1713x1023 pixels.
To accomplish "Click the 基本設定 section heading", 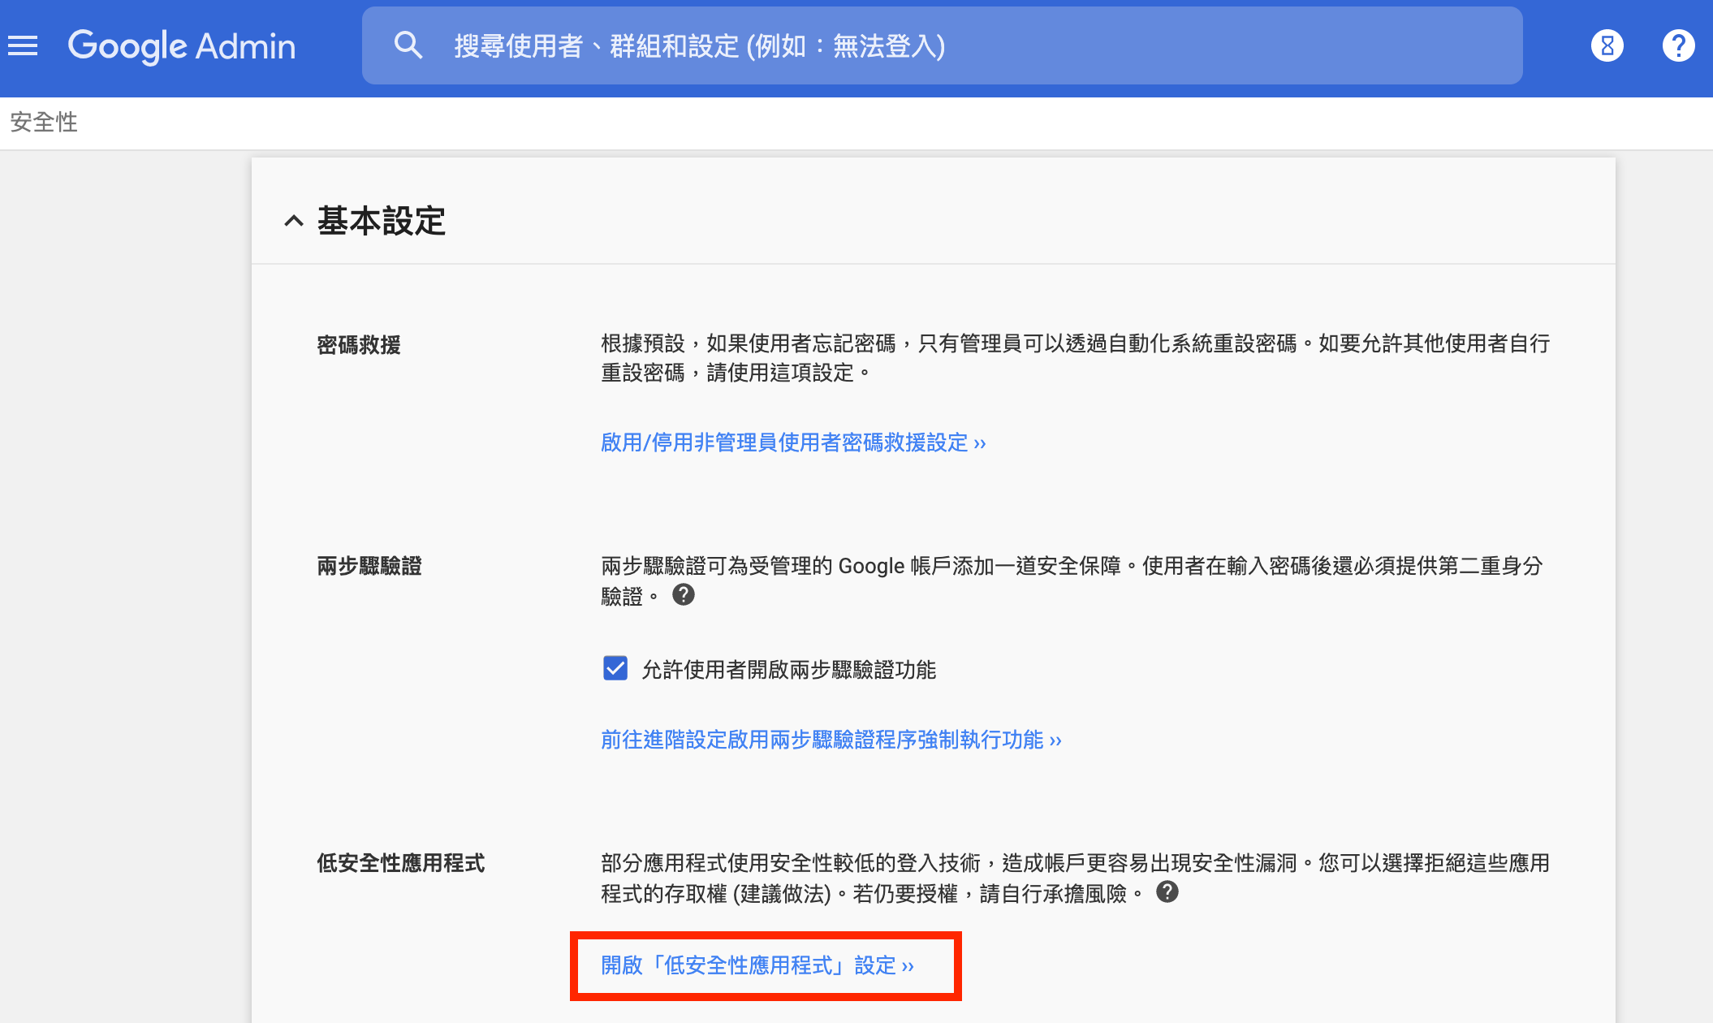I will point(382,221).
